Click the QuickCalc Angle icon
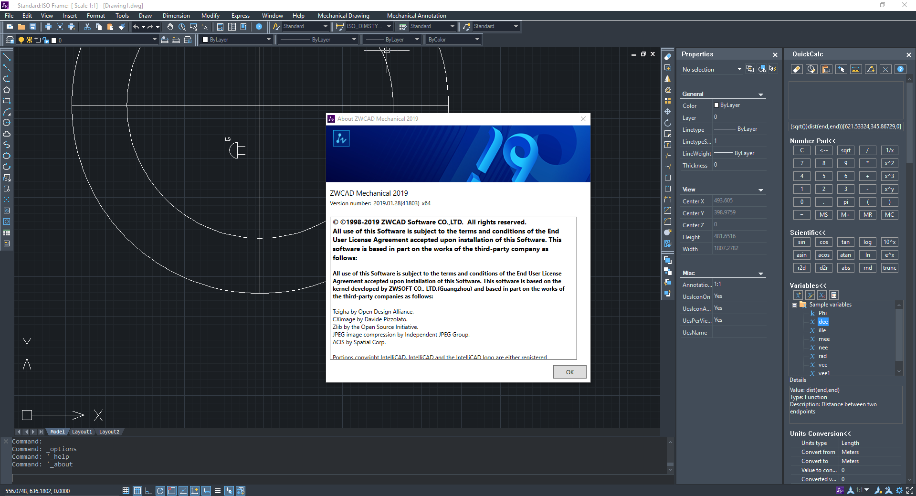The image size is (916, 496). point(871,70)
